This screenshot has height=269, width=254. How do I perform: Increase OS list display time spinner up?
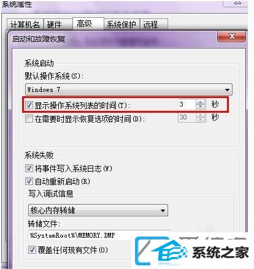pos(200,102)
